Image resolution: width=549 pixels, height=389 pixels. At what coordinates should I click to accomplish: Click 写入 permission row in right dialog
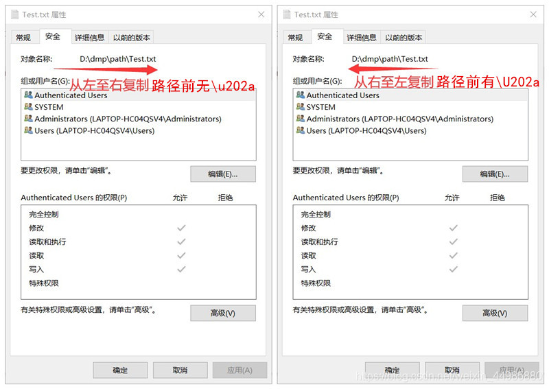click(x=410, y=269)
